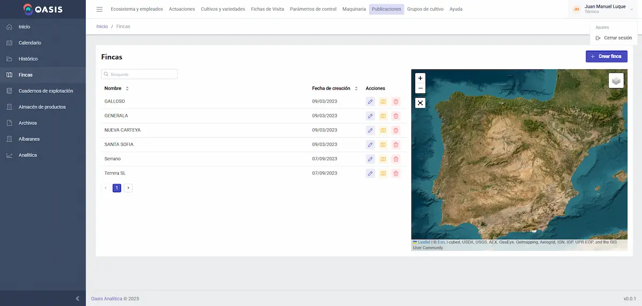The image size is (642, 306).
Task: Open the Publicaciones menu item
Action: (386, 9)
